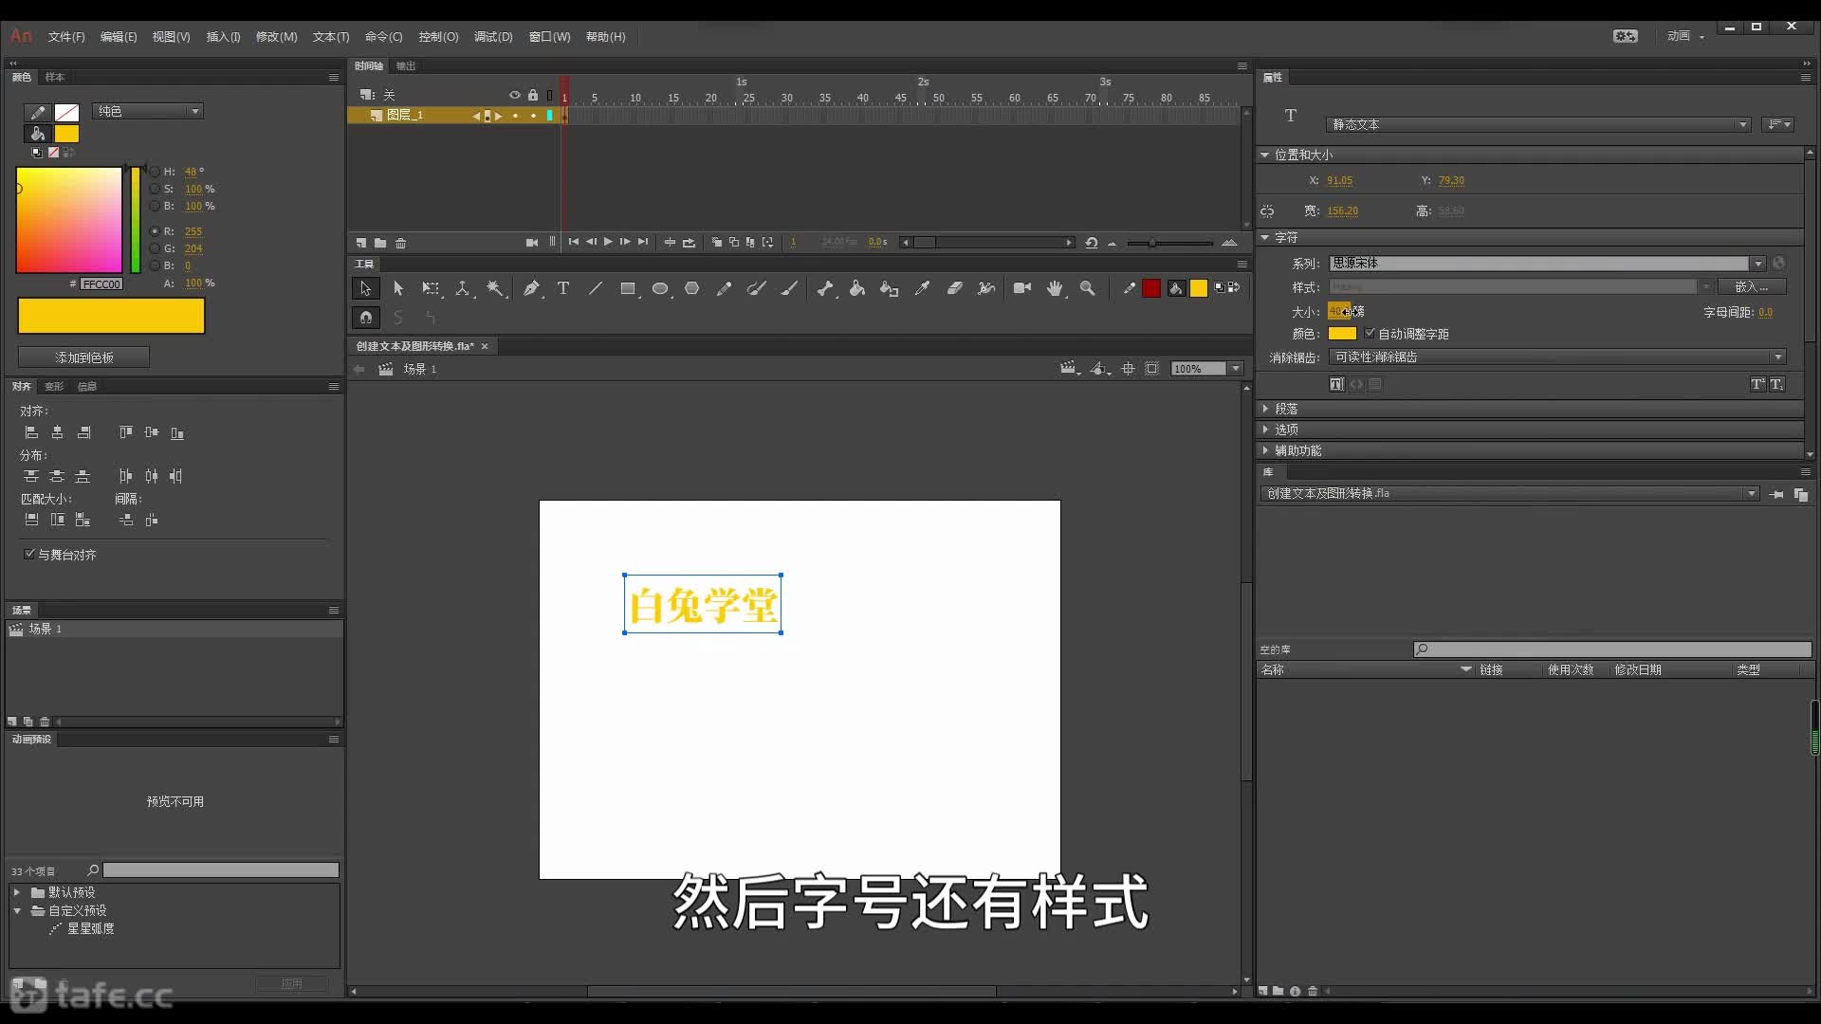
Task: Toggle the 'Align to stage' checkbox
Action: tap(29, 554)
